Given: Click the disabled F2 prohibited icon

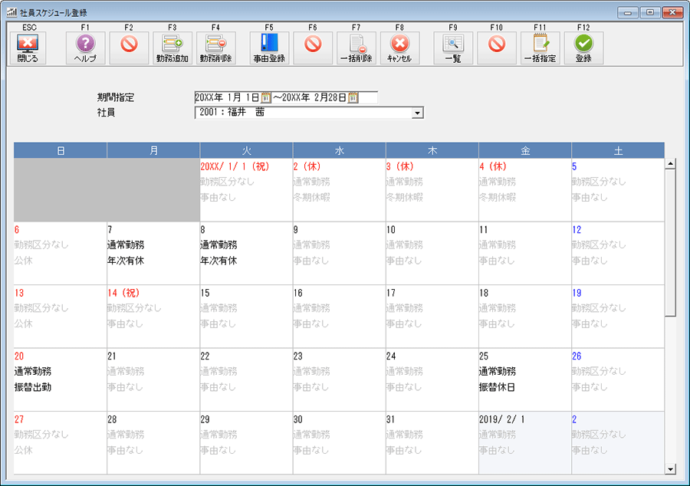Looking at the screenshot, I should [x=129, y=48].
